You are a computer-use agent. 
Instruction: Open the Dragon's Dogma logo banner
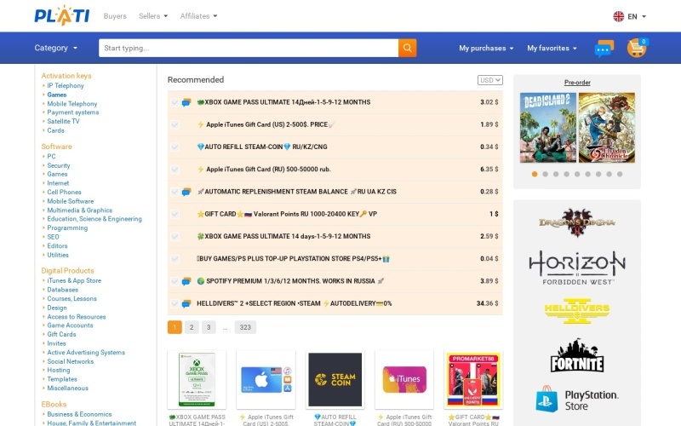point(577,222)
